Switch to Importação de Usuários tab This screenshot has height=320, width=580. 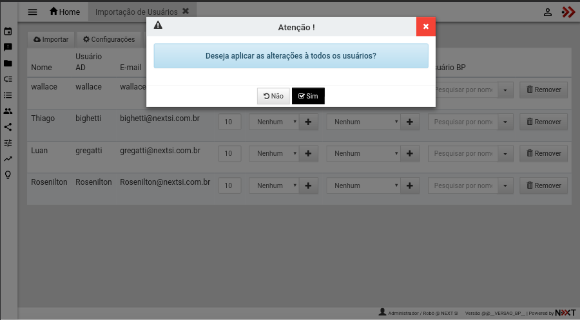tap(136, 12)
